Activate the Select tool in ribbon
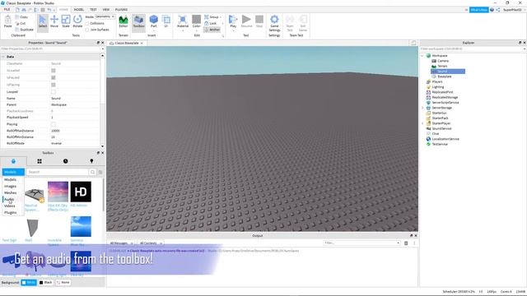Image resolution: width=527 pixels, height=296 pixels. (x=43, y=22)
